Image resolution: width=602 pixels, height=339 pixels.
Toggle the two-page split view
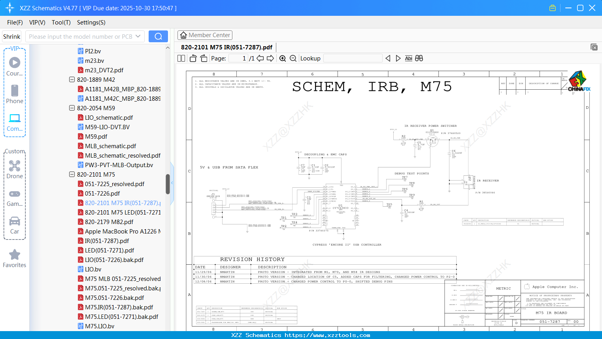(181, 58)
